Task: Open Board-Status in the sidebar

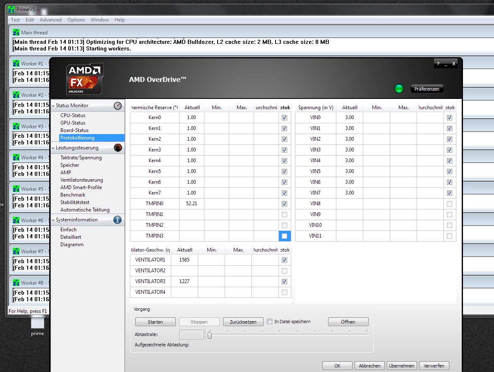Action: click(x=74, y=130)
